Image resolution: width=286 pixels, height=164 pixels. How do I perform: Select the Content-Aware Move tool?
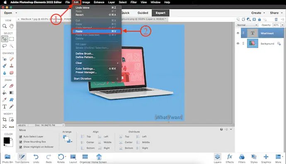(5, 126)
